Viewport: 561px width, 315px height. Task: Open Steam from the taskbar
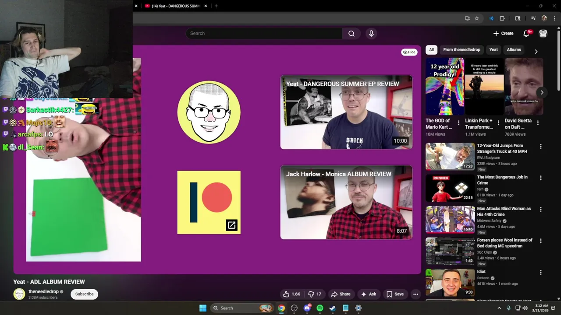click(x=333, y=308)
